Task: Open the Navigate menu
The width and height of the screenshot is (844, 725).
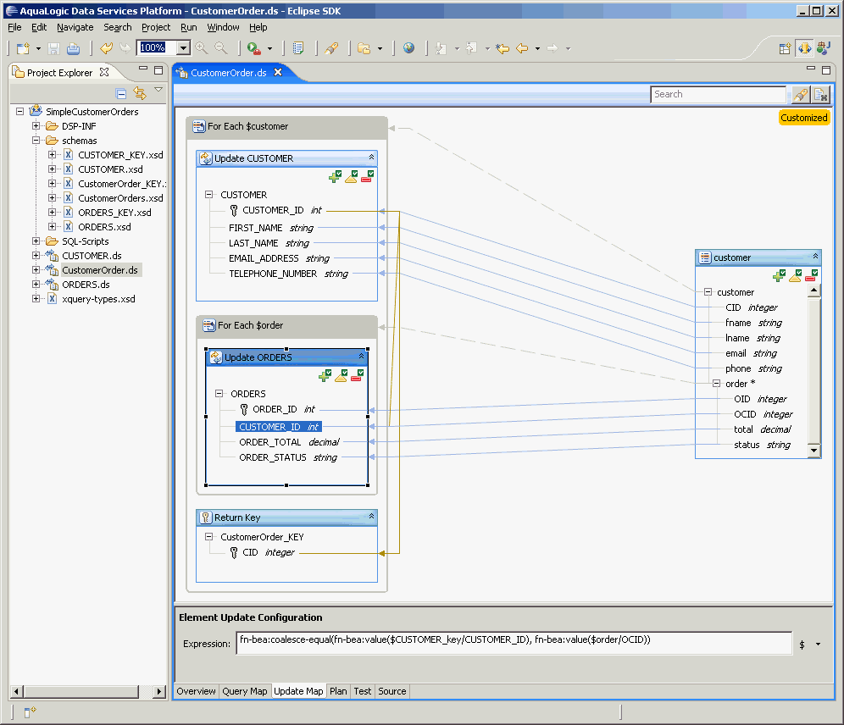Action: point(75,27)
